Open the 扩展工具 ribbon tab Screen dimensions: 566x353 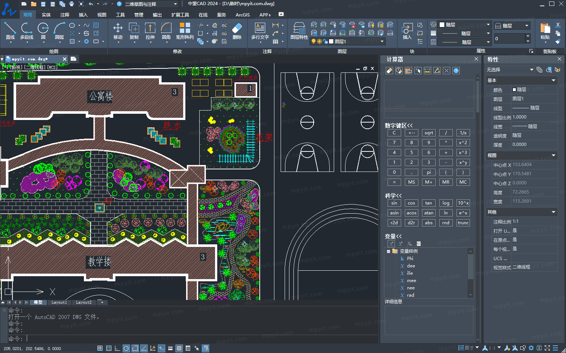[x=180, y=15]
